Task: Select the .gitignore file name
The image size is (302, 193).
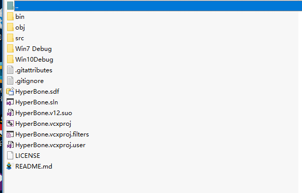Action: click(29, 81)
